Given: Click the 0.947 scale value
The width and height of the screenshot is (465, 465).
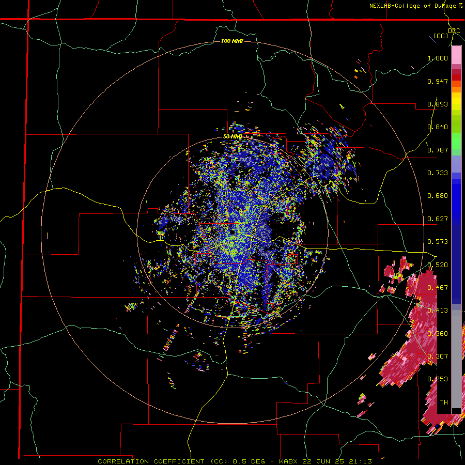Looking at the screenshot, I should pos(438,81).
